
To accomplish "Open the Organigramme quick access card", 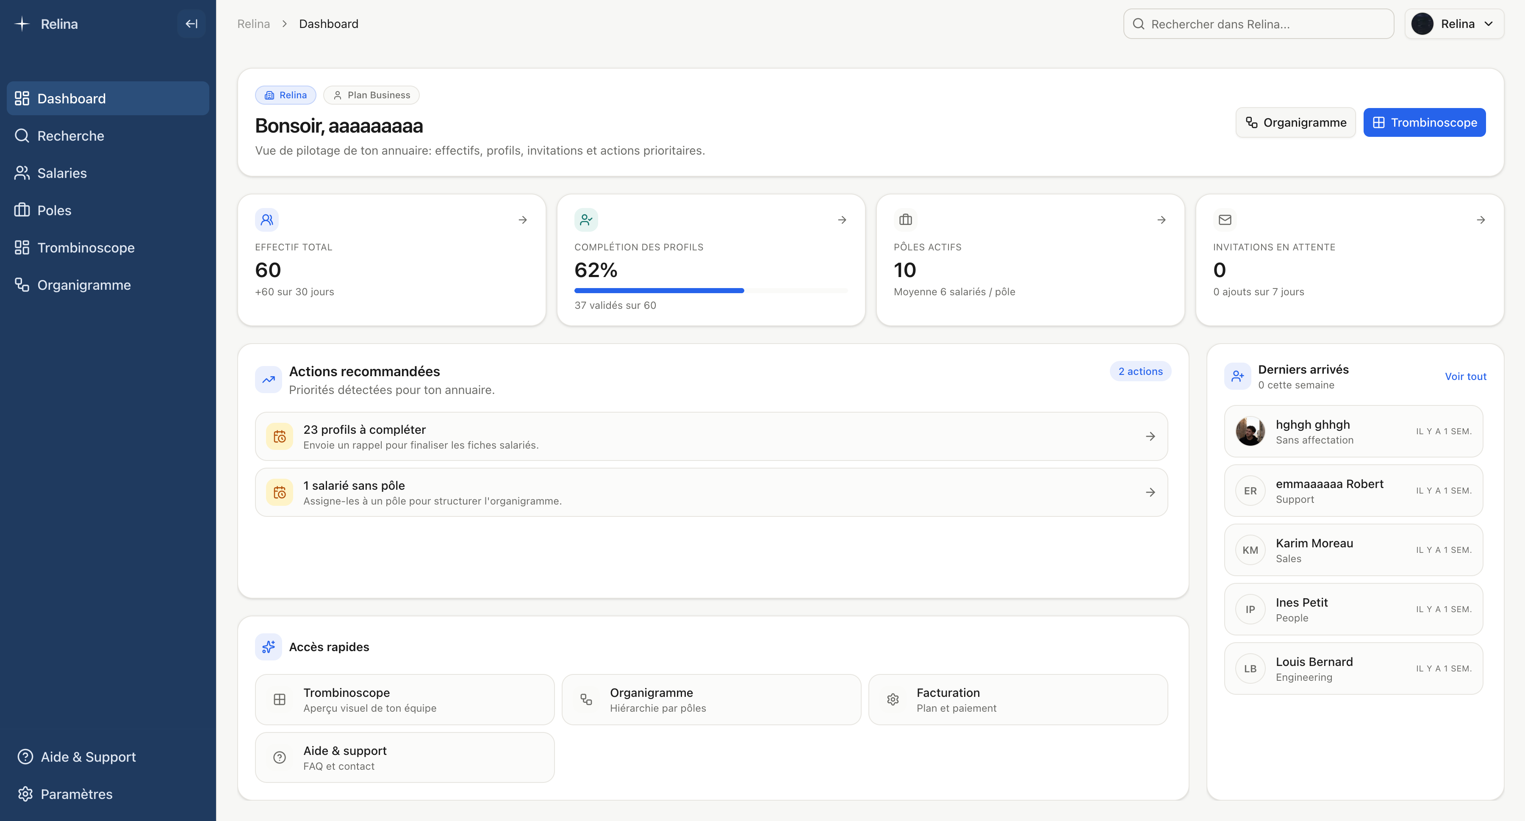I will [711, 700].
